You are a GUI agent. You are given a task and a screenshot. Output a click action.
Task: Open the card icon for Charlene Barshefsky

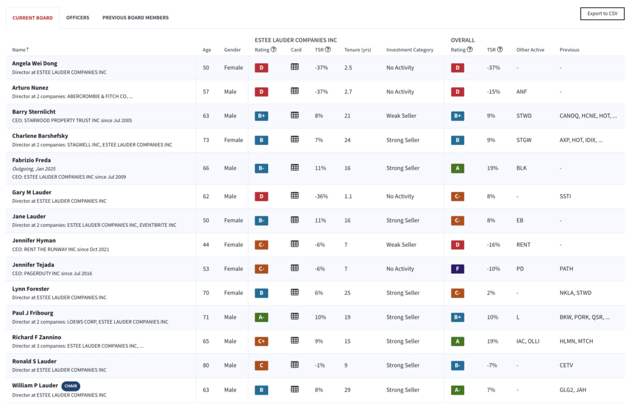pyautogui.click(x=295, y=139)
